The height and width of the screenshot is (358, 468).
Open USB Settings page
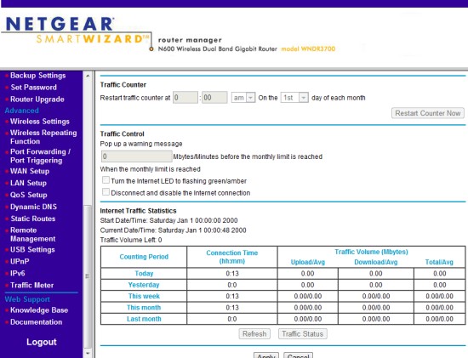pos(32,250)
